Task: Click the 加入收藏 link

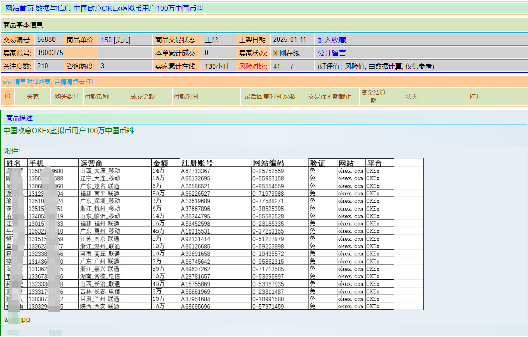Action: 332,40
